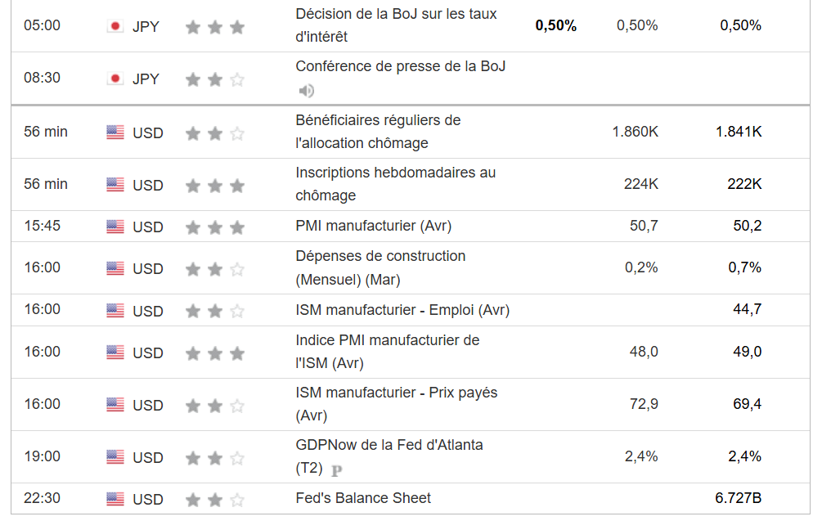Viewport: 822px width, 521px height.
Task: Click the bold 0,50% actual value
Action: coord(556,25)
